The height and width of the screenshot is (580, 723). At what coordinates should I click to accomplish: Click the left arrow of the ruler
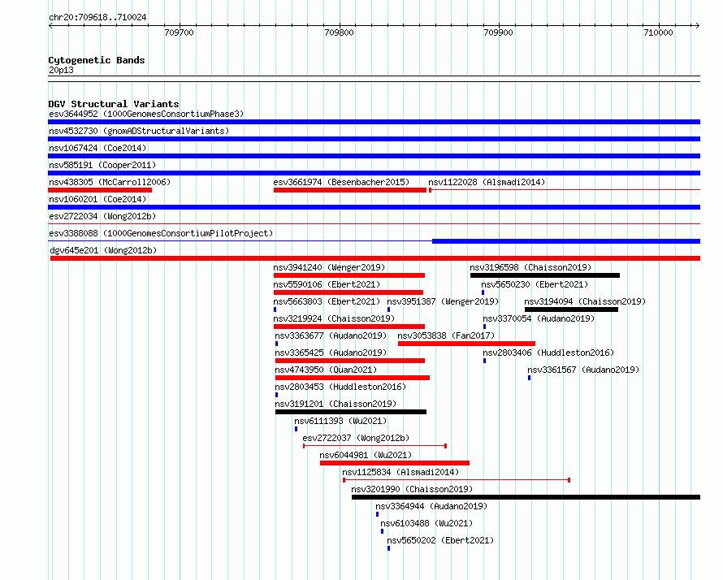coord(50,25)
